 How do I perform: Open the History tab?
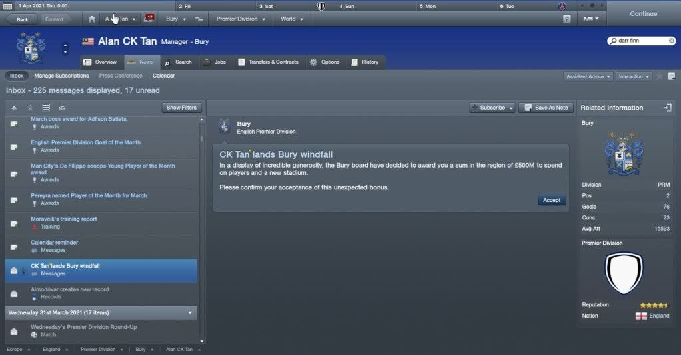click(x=365, y=62)
